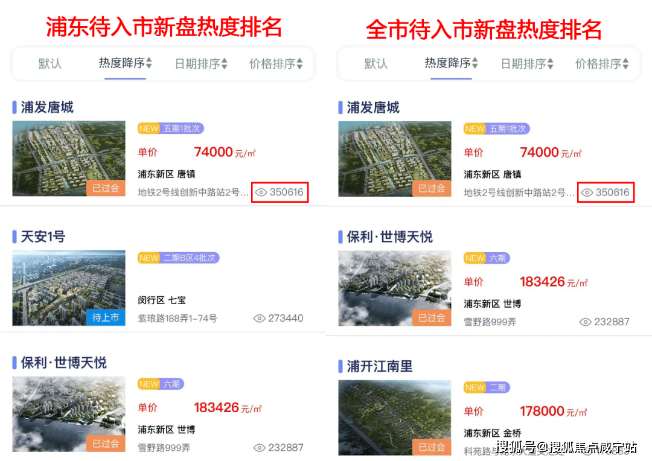
Task: Click eye icon beside 232887 in left panel
Action: pyautogui.click(x=259, y=448)
